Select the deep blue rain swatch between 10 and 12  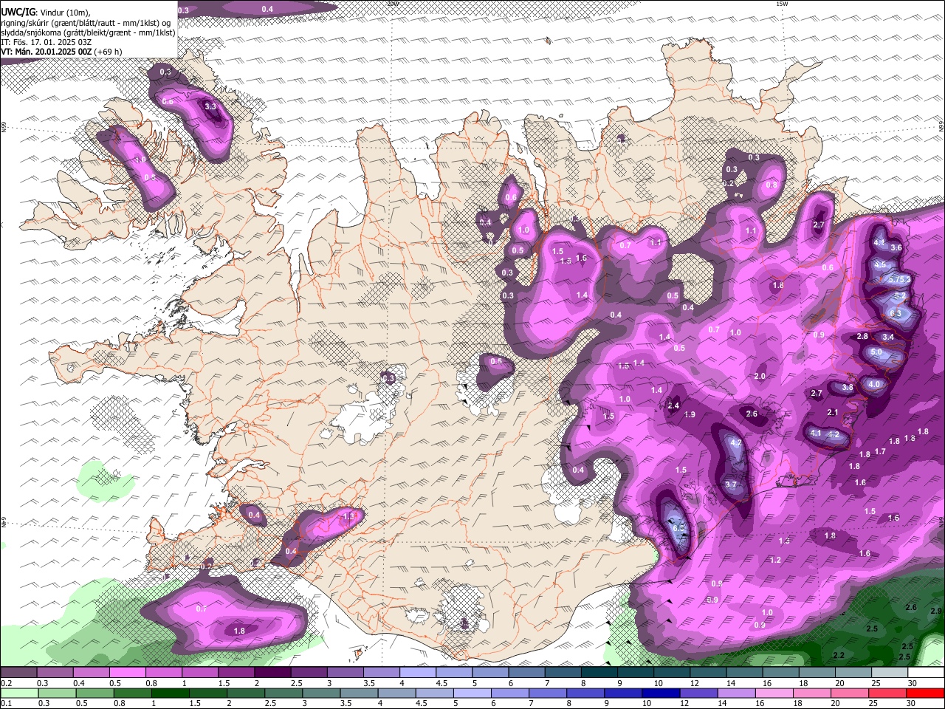click(x=661, y=693)
